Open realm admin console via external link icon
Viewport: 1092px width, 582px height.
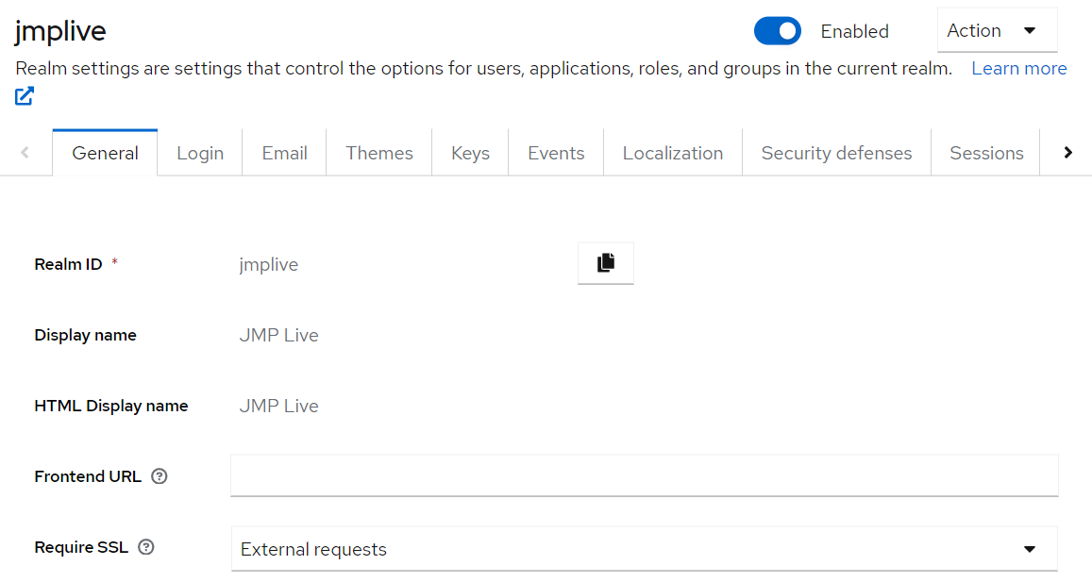[x=24, y=95]
